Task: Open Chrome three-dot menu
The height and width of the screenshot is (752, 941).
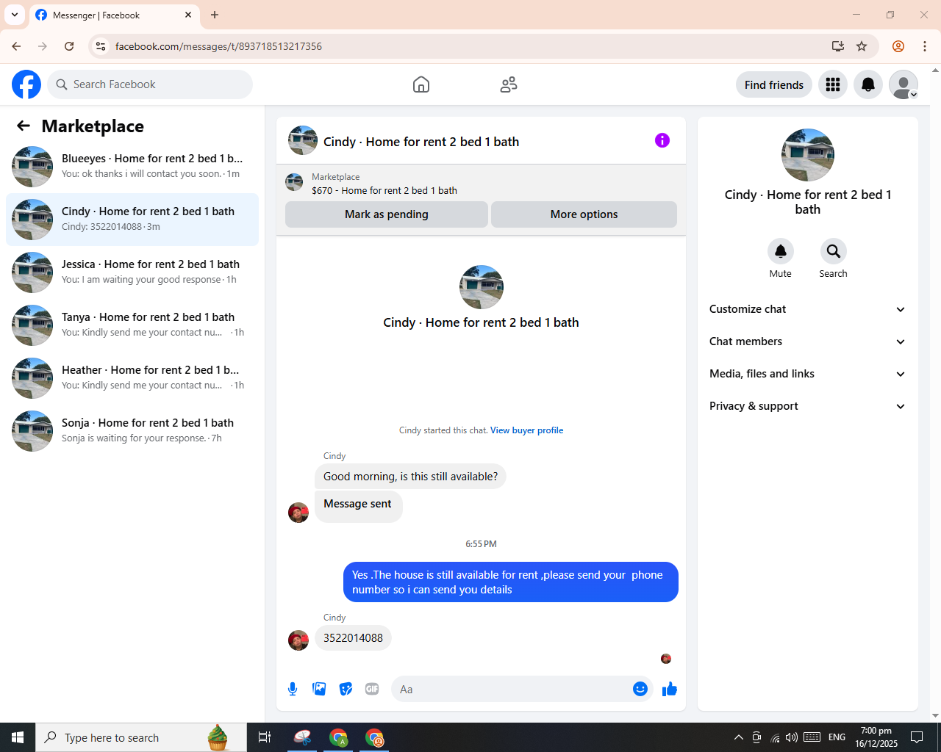Action: click(925, 46)
